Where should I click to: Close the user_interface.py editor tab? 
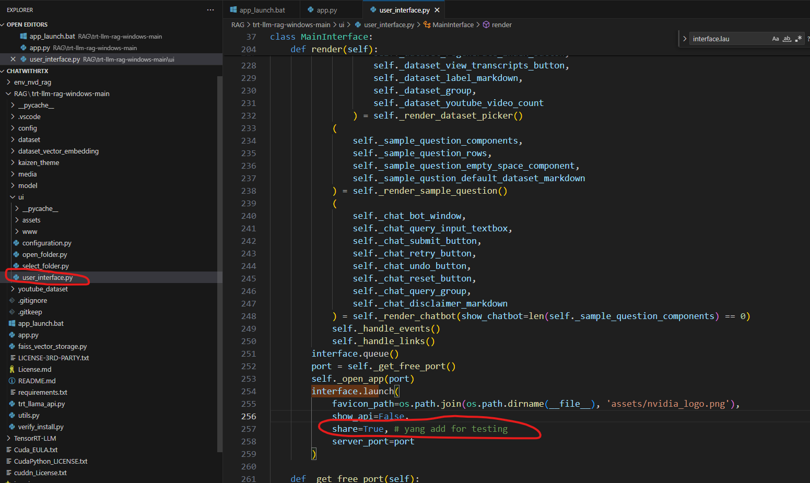click(x=437, y=10)
